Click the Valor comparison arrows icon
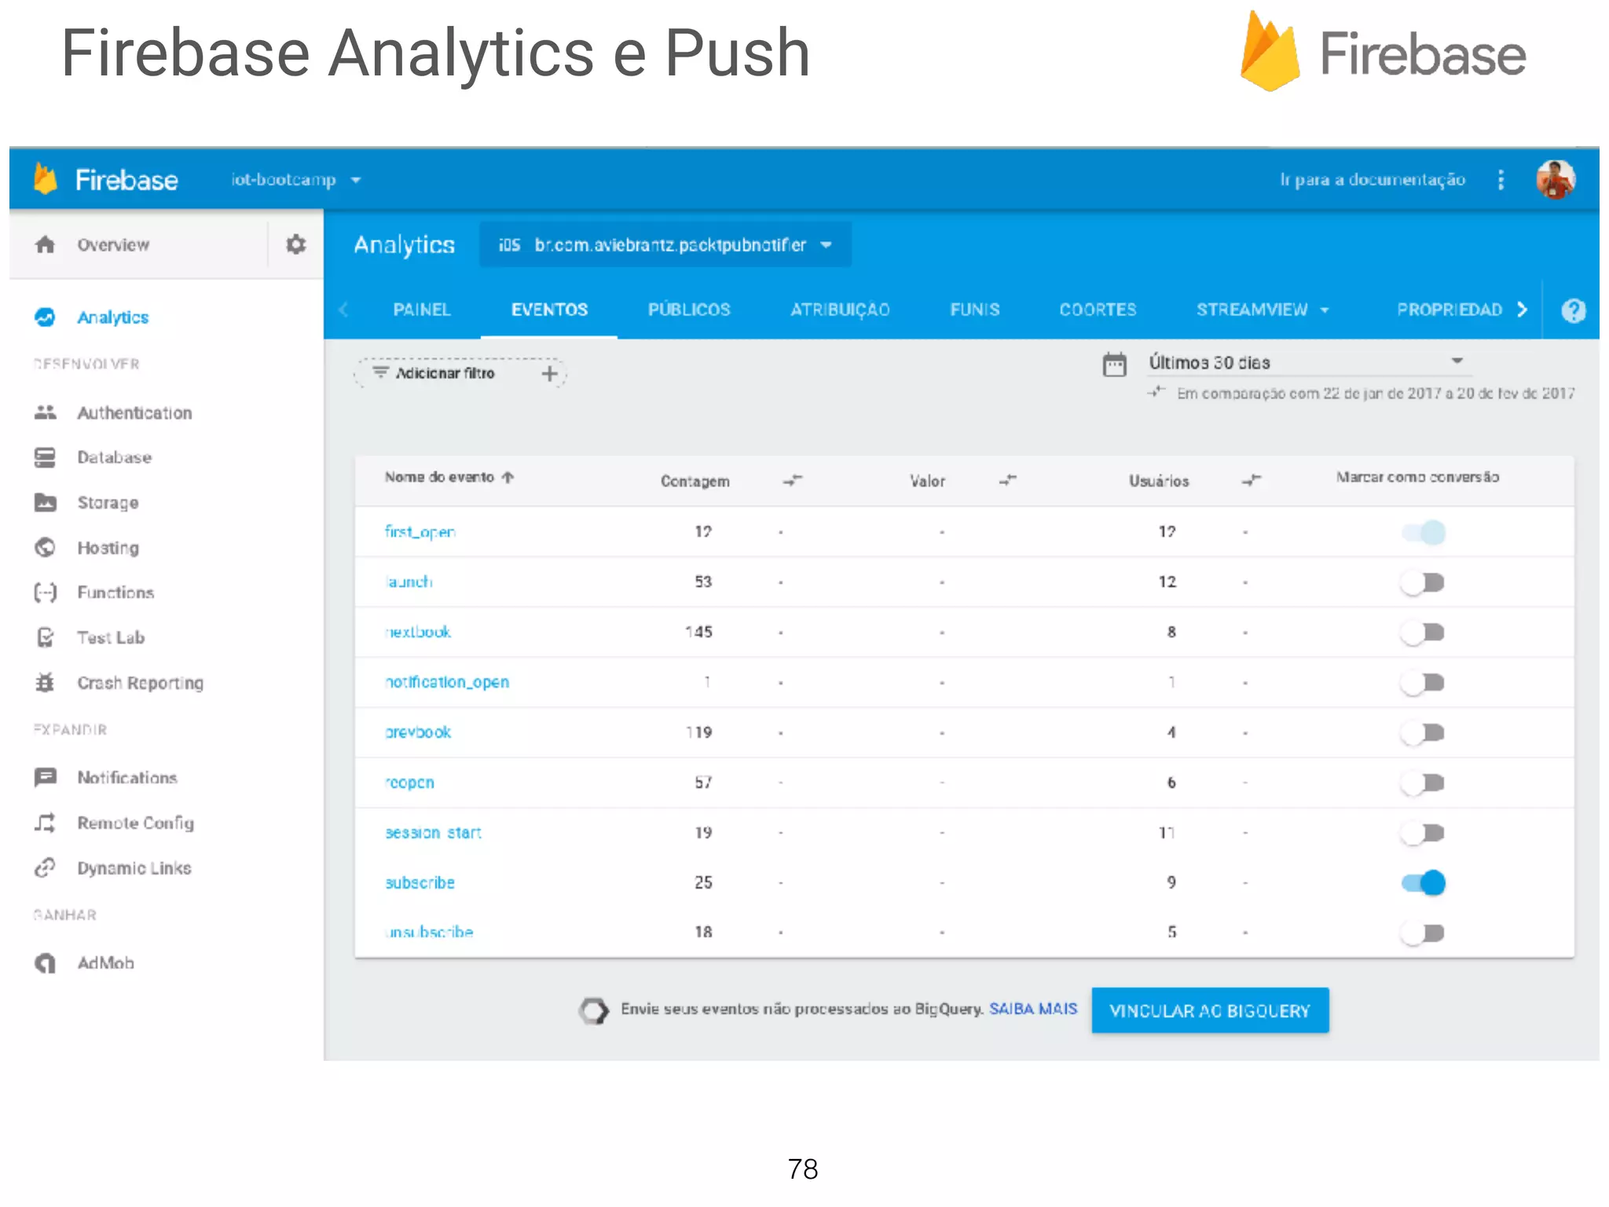The image size is (1609, 1207). (x=1008, y=479)
